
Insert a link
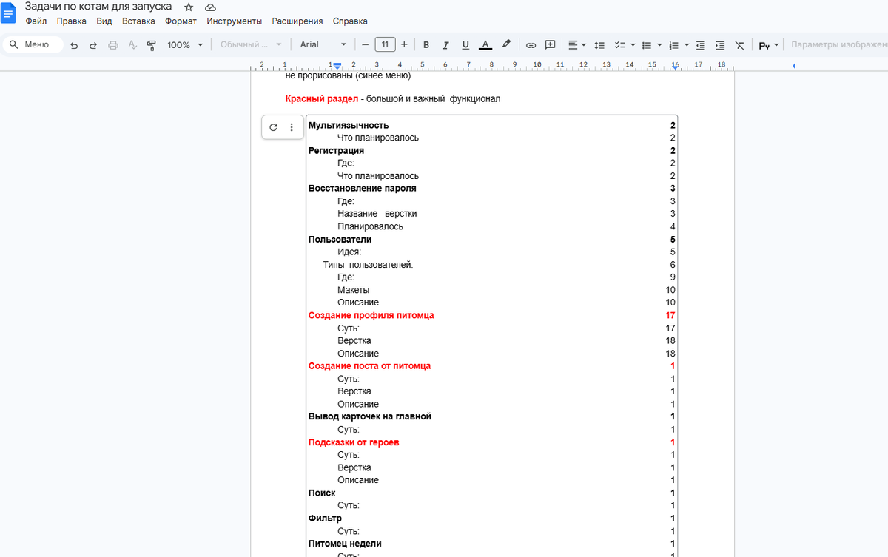click(531, 45)
